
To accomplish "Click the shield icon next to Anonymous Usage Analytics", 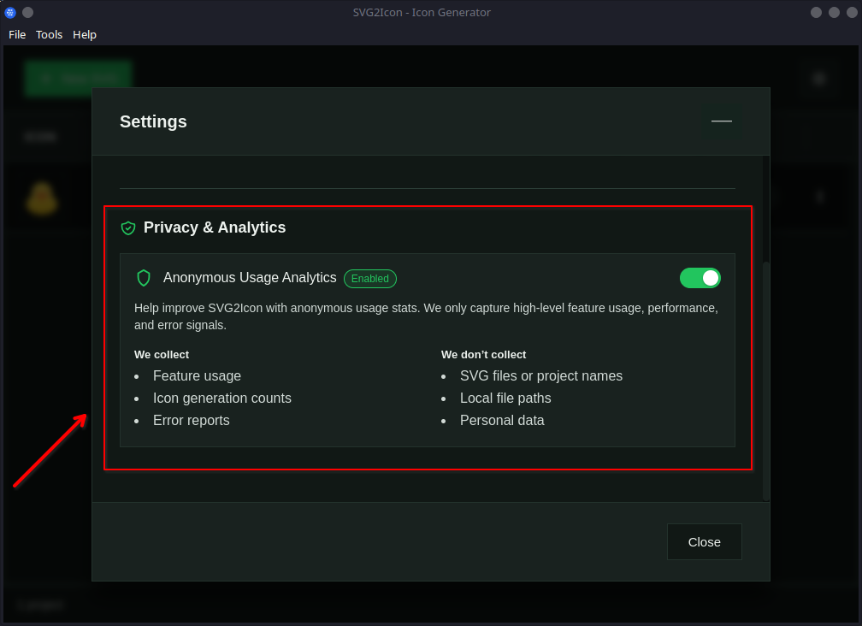I will point(144,278).
